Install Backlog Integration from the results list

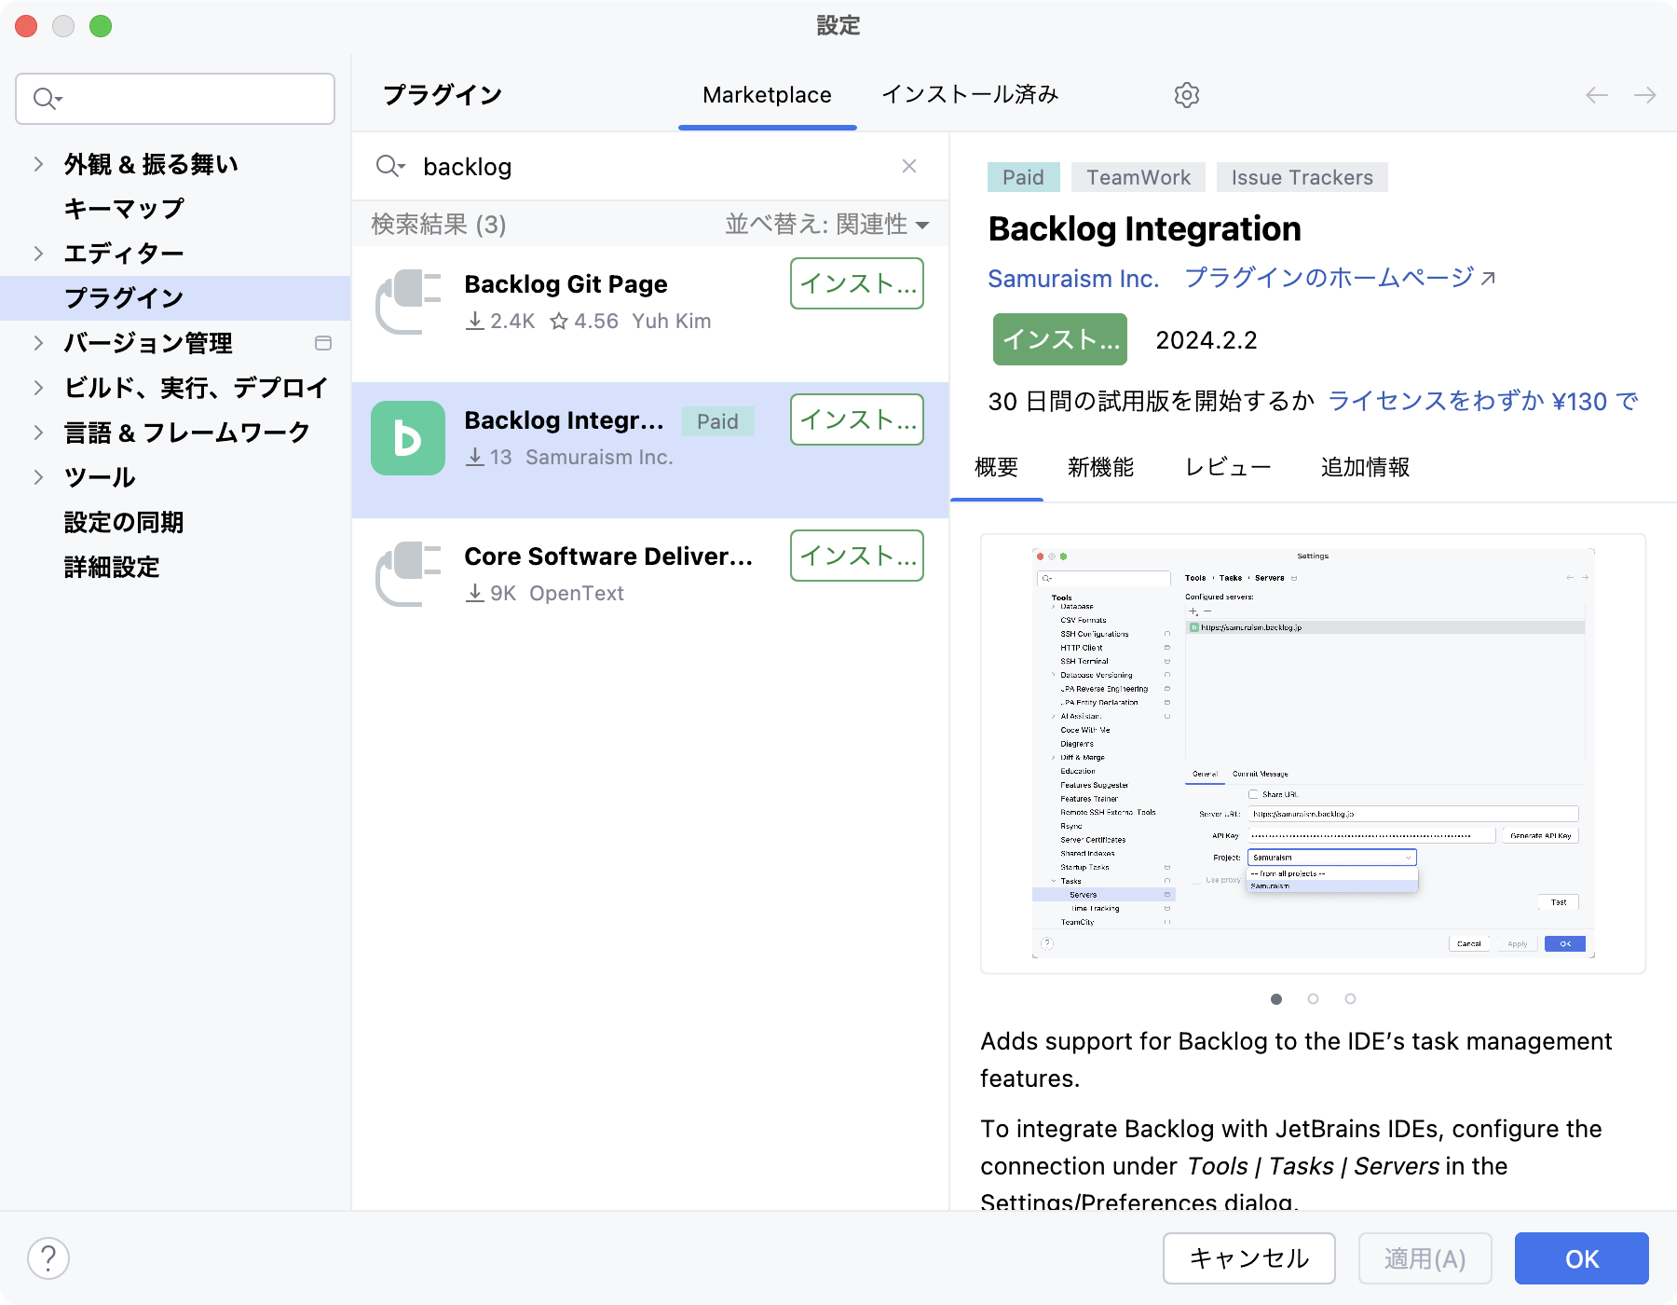point(857,419)
